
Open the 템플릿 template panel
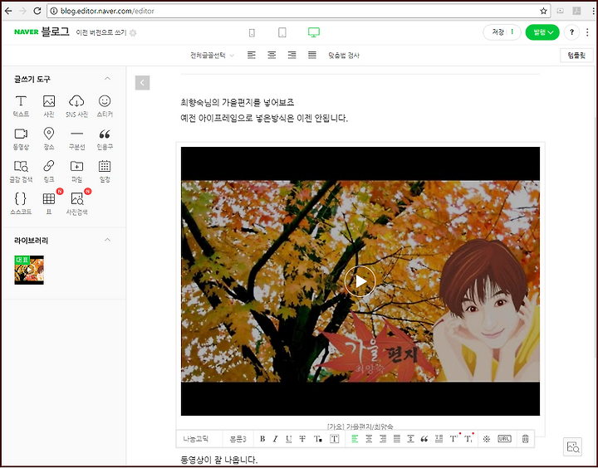[576, 56]
